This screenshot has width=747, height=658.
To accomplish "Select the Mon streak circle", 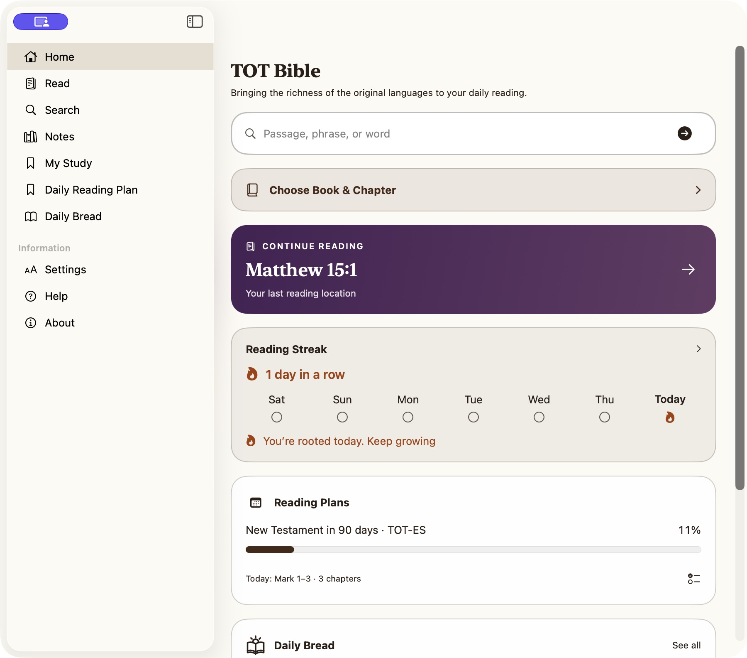I will (x=408, y=417).
